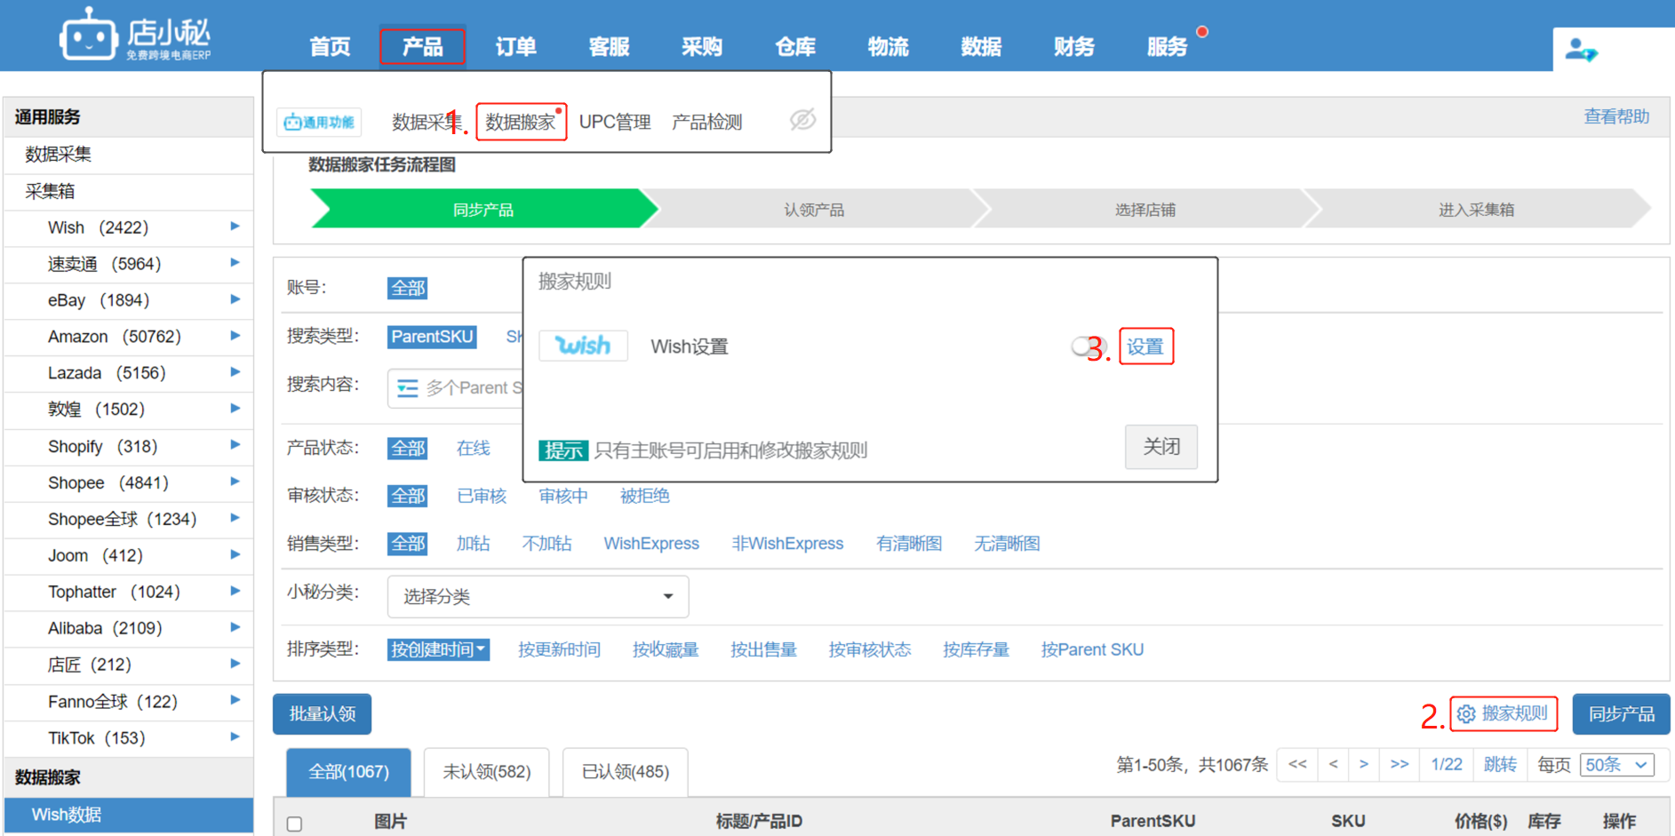Open the 小秘分类 选择分类 dropdown
This screenshot has height=836, width=1675.
[538, 596]
